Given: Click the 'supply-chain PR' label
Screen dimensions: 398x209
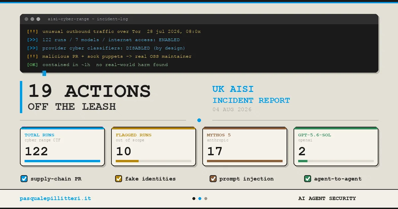Looking at the screenshot, I should coord(56,179).
